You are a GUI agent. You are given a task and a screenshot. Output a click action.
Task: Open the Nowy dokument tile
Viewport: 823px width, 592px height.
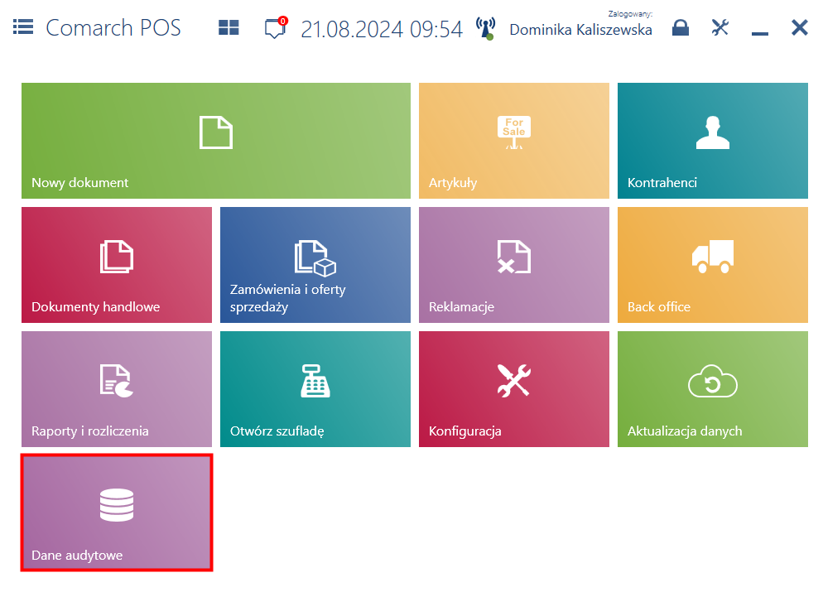(x=216, y=141)
